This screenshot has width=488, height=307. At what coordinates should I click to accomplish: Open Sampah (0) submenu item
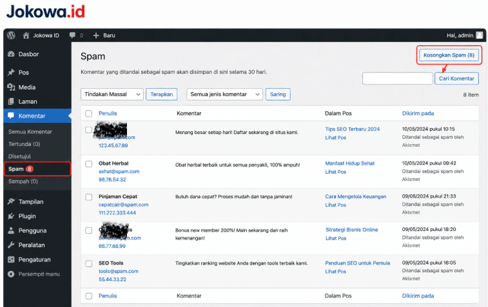(23, 181)
